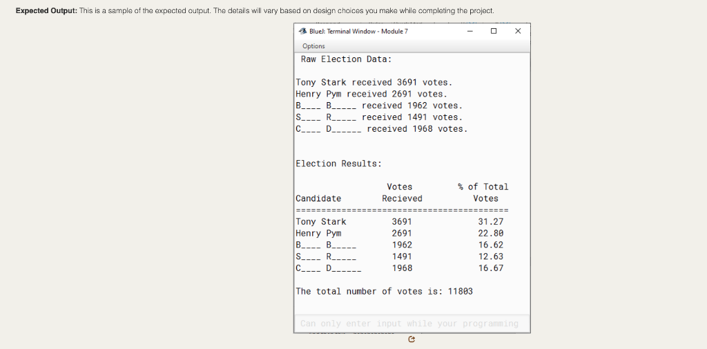Select the 'Raw Election Data:' heading text
This screenshot has width=707, height=349.
pos(347,59)
